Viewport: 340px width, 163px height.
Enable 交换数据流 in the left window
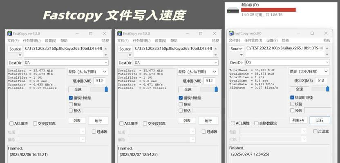click(x=35, y=123)
